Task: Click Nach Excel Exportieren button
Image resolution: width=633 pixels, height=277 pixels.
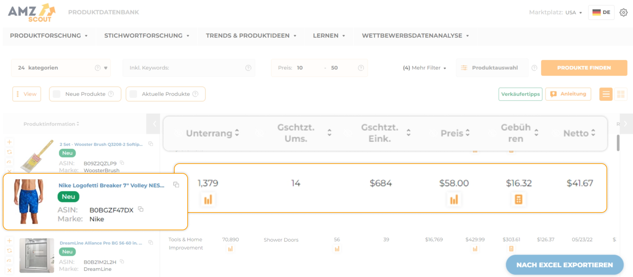Action: pos(565,265)
